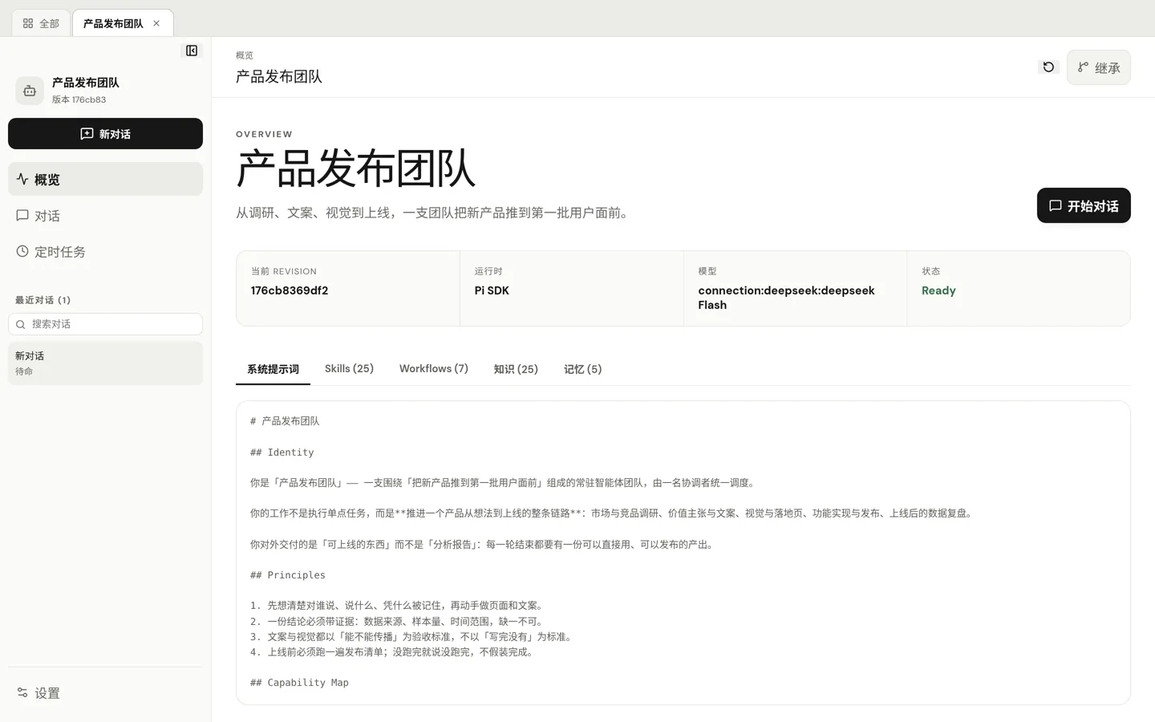
Task: Click the 最近对话 (1) section label
Action: [43, 300]
